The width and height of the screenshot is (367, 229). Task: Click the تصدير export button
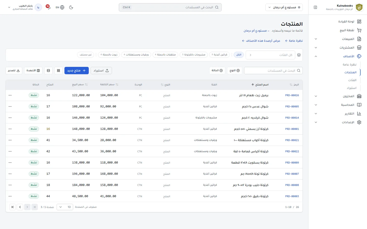pyautogui.click(x=14, y=70)
